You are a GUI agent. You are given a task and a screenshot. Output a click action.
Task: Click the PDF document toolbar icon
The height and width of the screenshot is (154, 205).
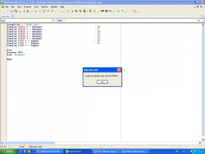pyautogui.click(x=134, y=11)
